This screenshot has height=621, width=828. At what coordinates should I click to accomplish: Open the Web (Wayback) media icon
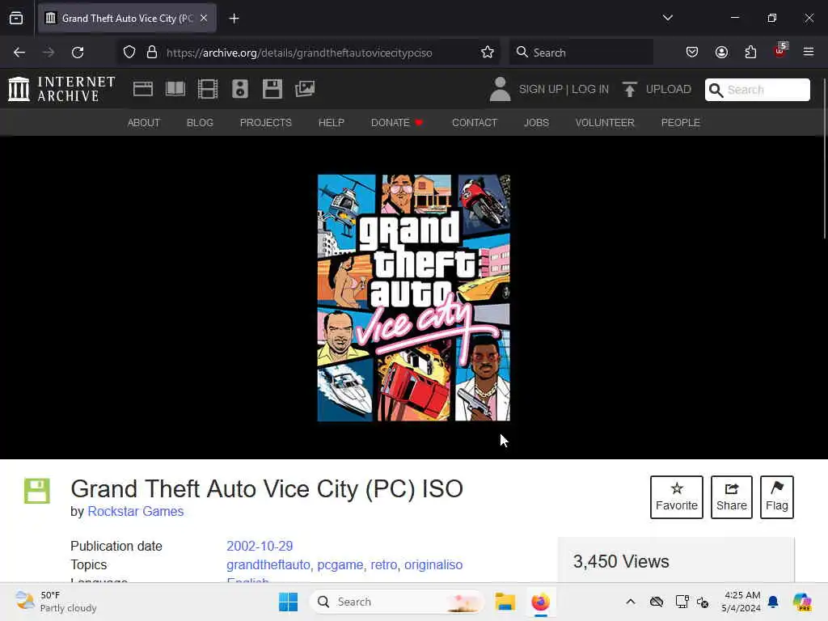coord(143,89)
